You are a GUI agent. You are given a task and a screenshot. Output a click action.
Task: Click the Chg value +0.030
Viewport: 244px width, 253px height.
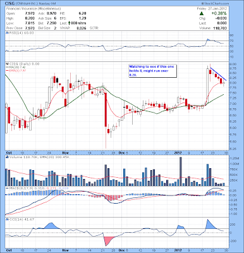221,18
